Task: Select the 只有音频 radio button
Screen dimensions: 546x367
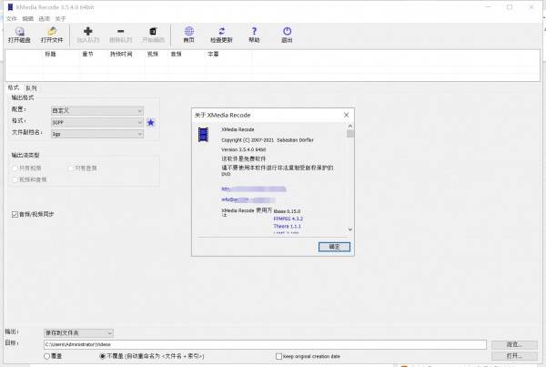Action: pyautogui.click(x=71, y=168)
